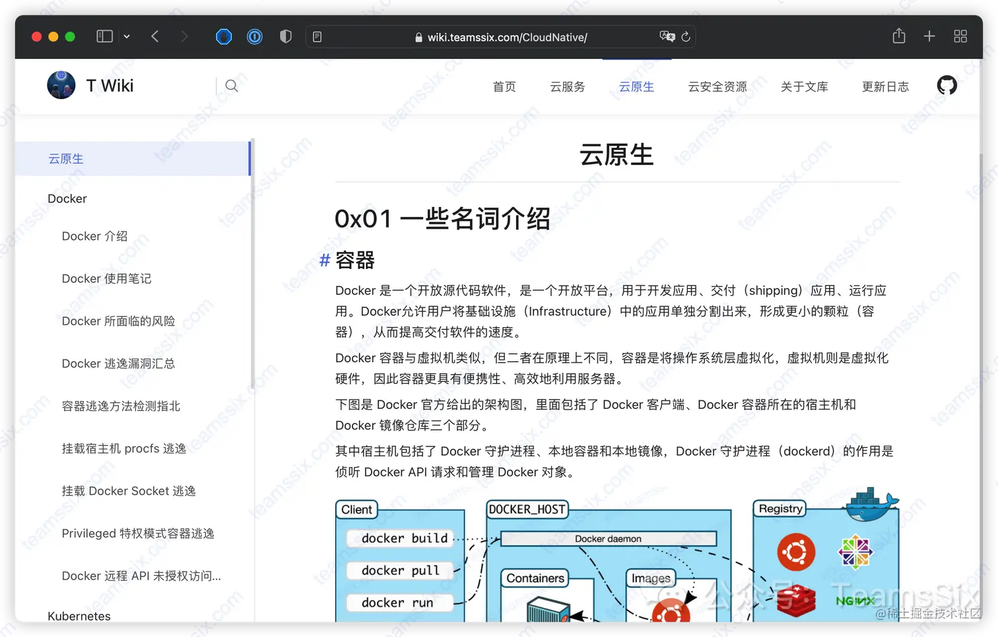The width and height of the screenshot is (998, 637).
Task: Go back with the back arrow
Action: pyautogui.click(x=155, y=36)
